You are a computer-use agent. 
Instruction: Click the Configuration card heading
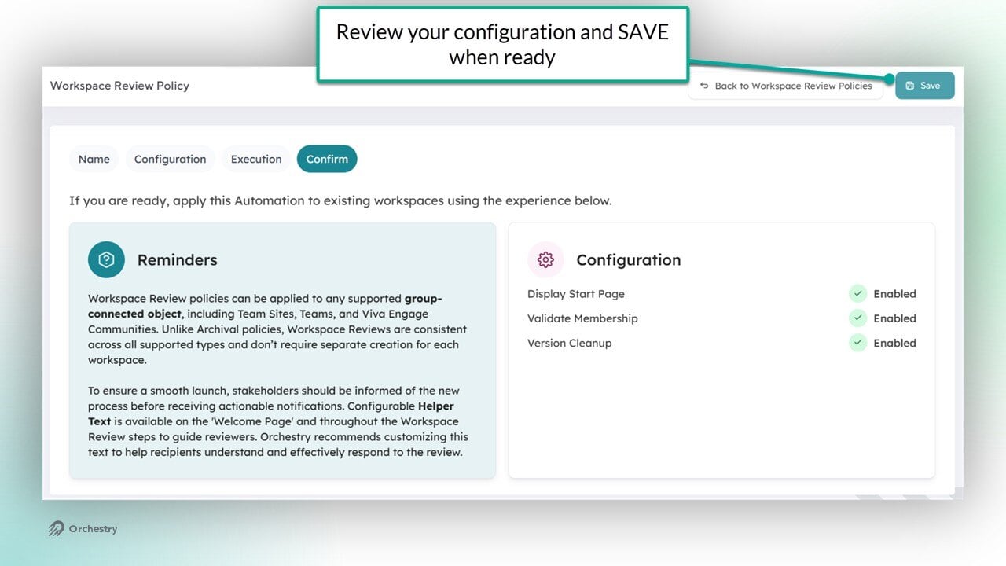coord(629,260)
